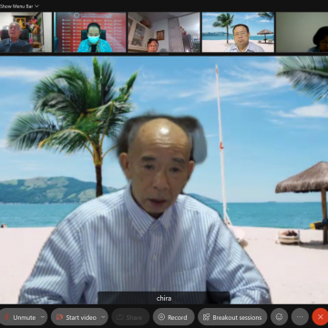Unmute the microphone
The image size is (328, 328).
click(20, 317)
